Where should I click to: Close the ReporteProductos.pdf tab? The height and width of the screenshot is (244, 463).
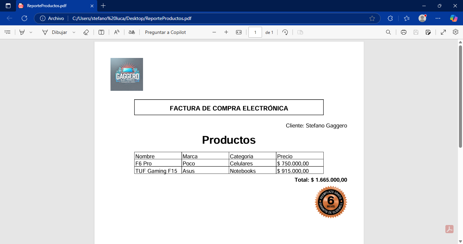[92, 6]
